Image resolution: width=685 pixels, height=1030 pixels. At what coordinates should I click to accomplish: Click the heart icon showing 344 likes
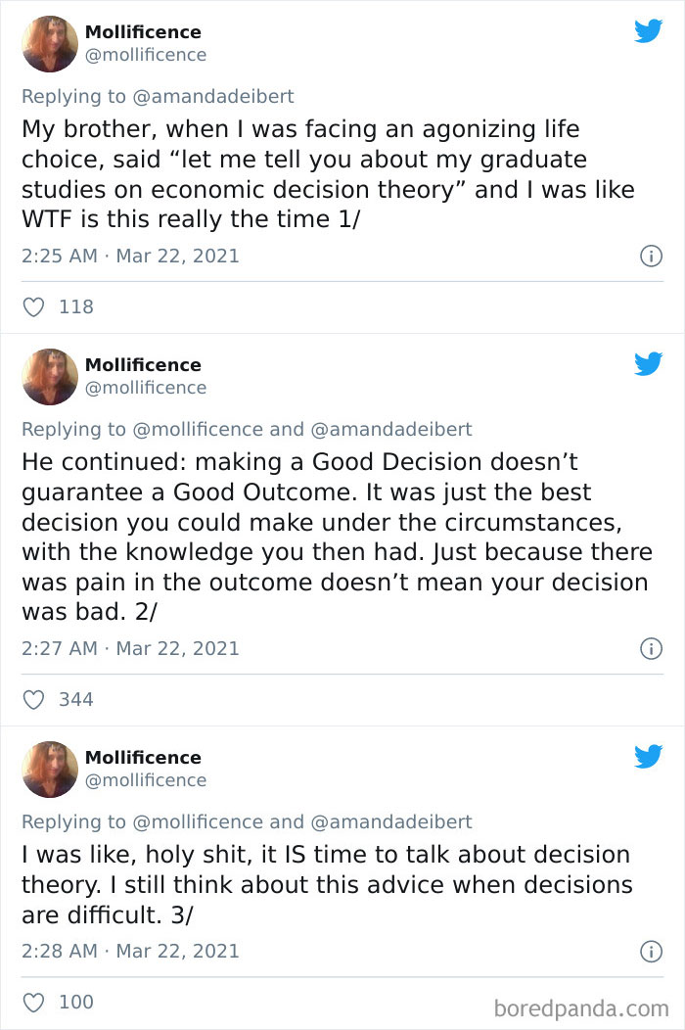coord(33,699)
